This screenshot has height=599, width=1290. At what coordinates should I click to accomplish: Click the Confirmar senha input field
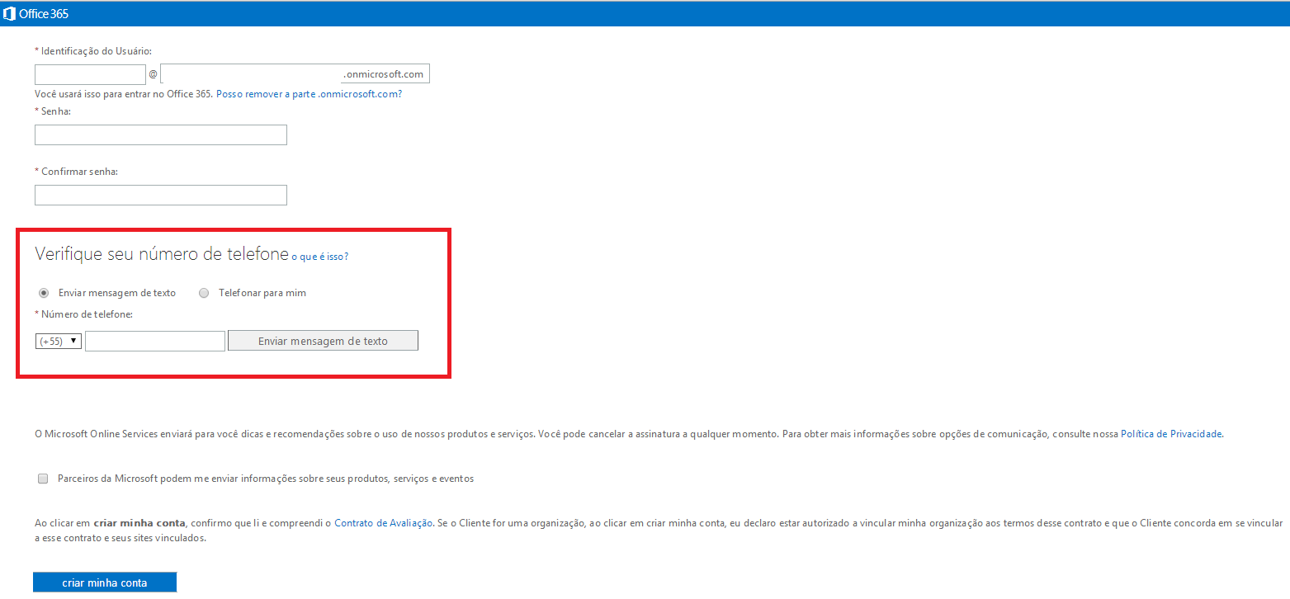(160, 195)
